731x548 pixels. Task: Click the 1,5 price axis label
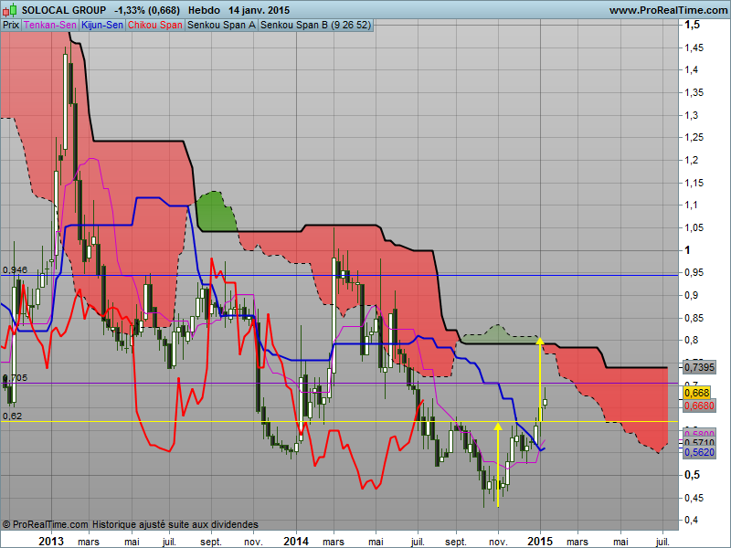[x=693, y=25]
